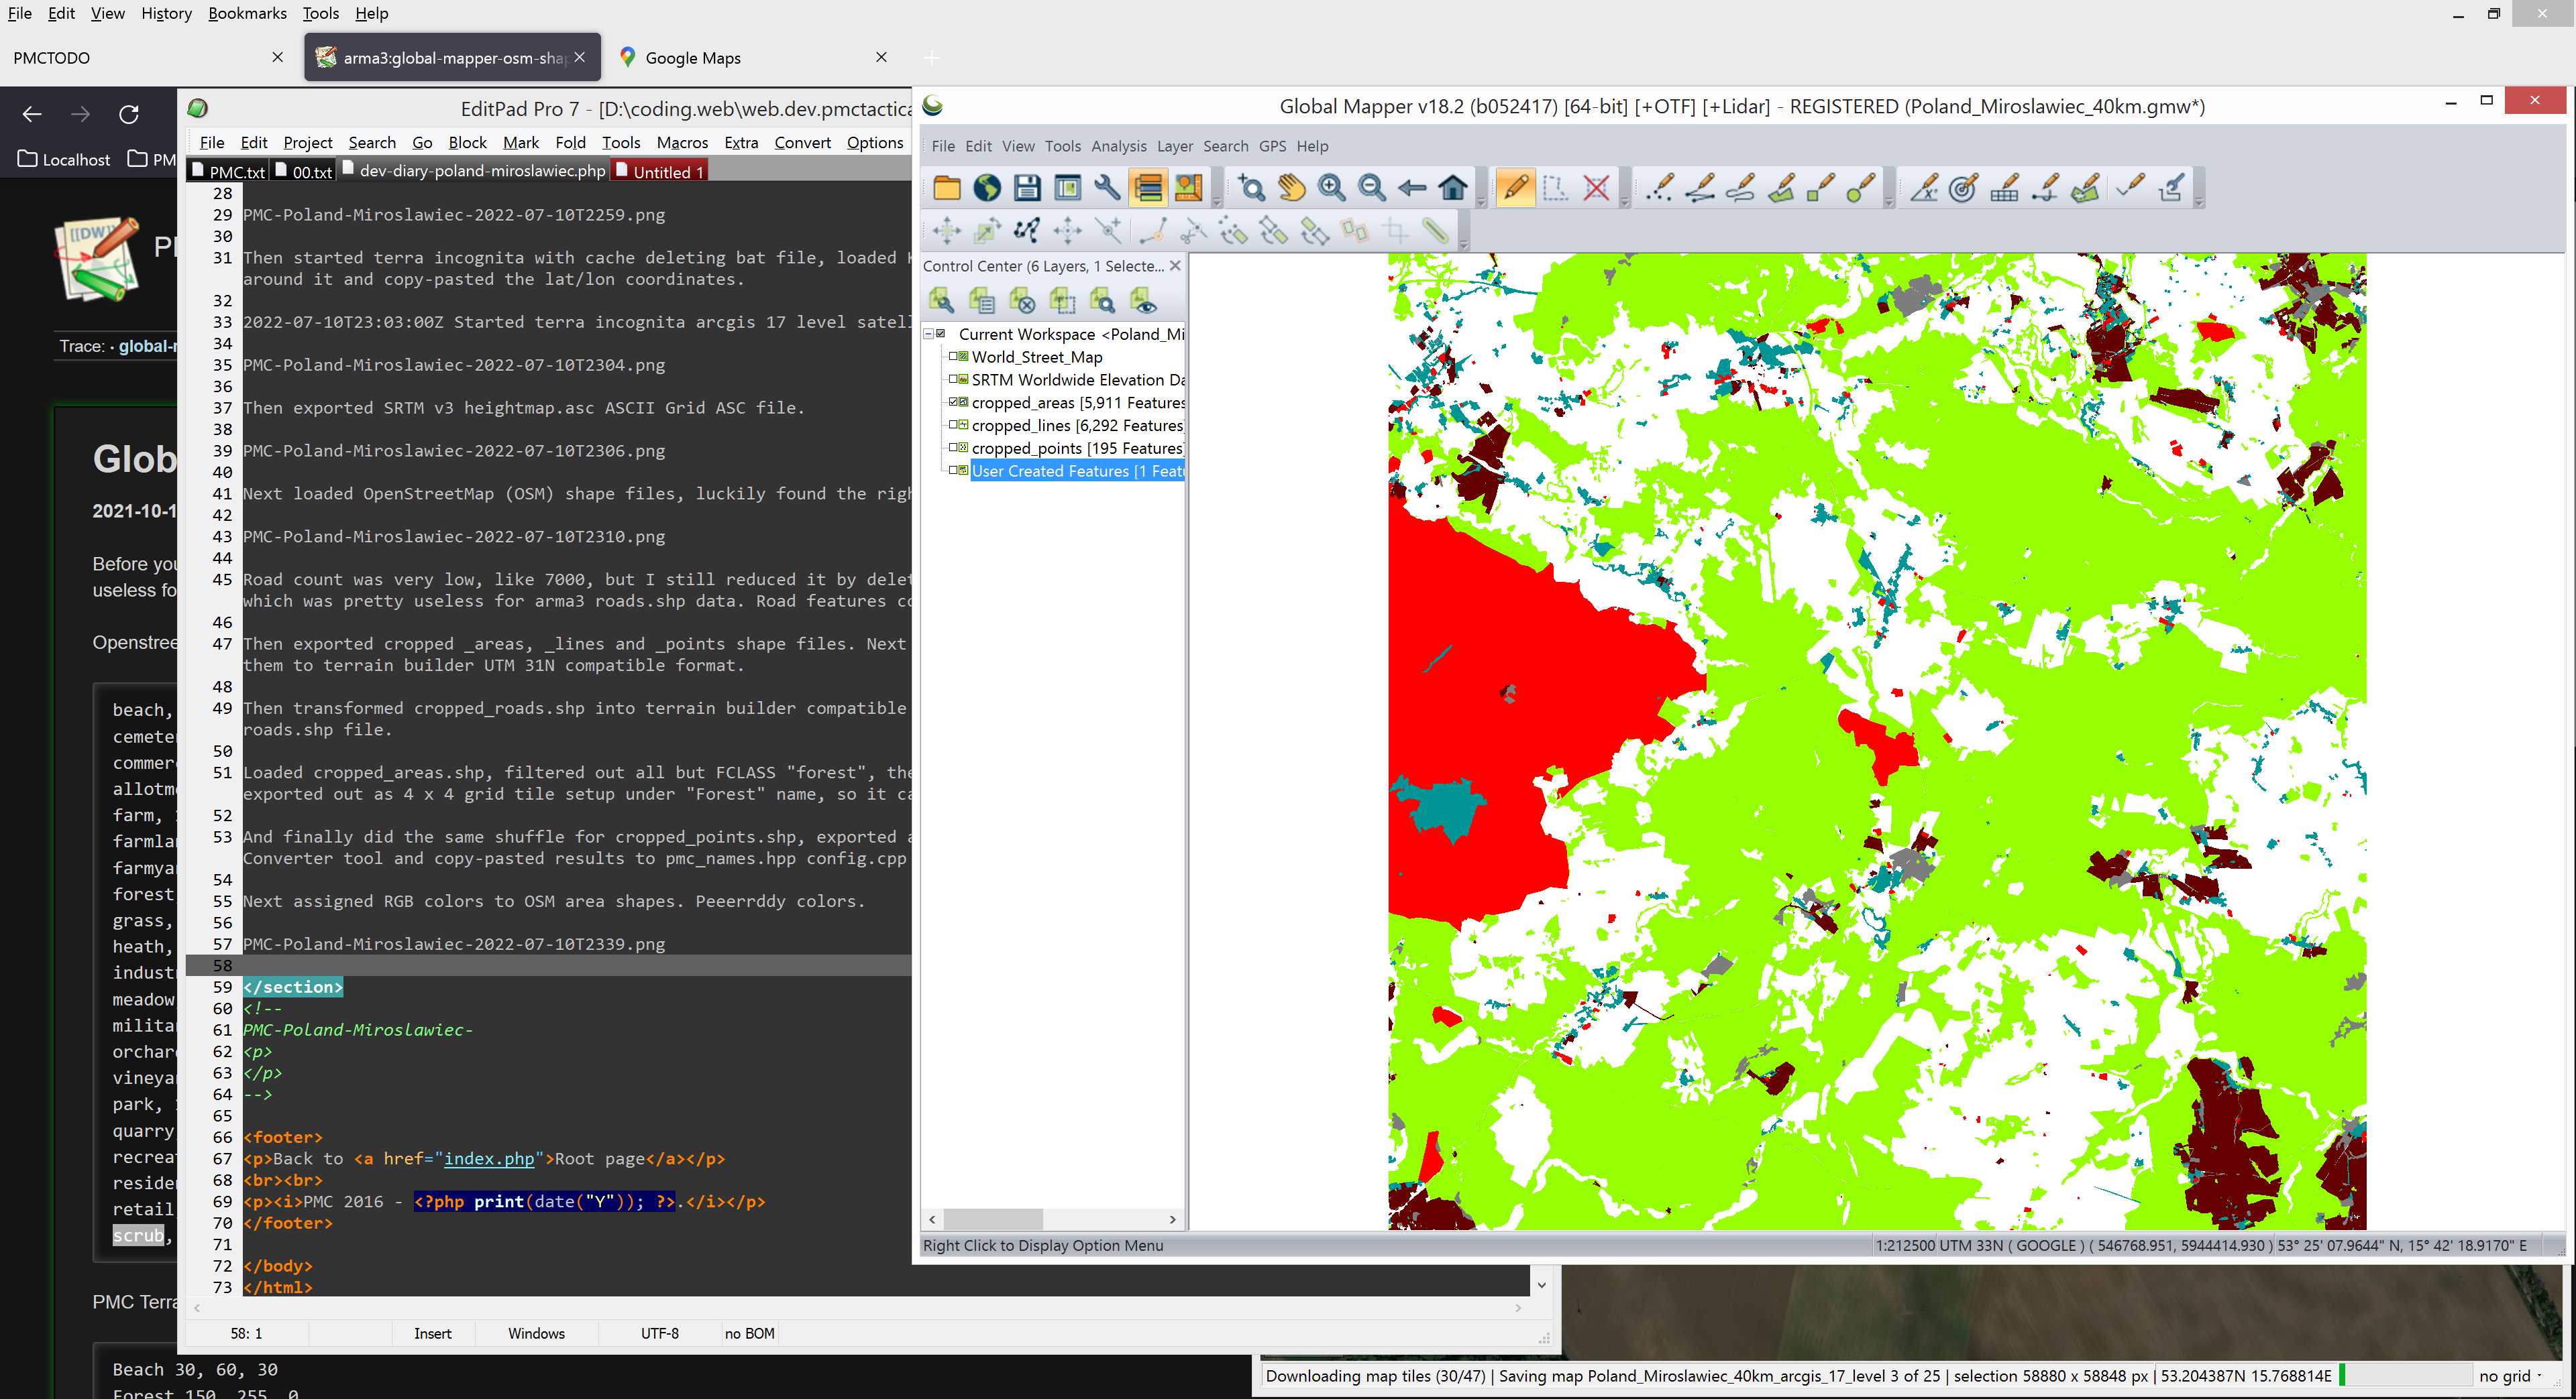This screenshot has height=1399, width=2576.
Task: Toggle Current Workspace checkbox
Action: pyautogui.click(x=940, y=332)
